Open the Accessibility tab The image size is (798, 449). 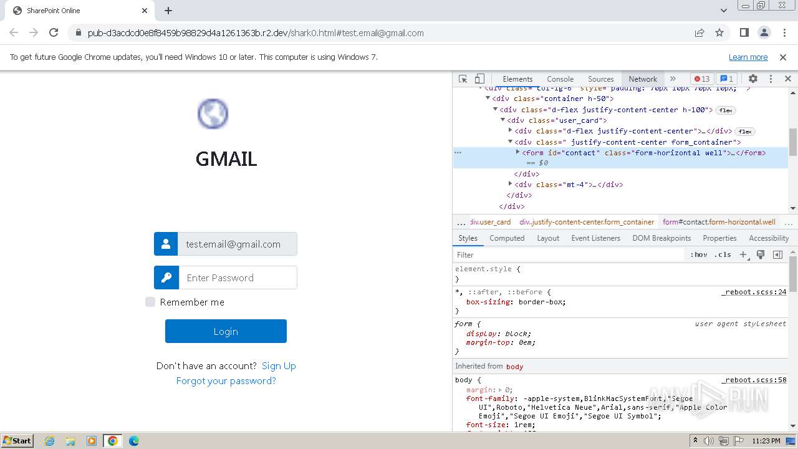[769, 238]
